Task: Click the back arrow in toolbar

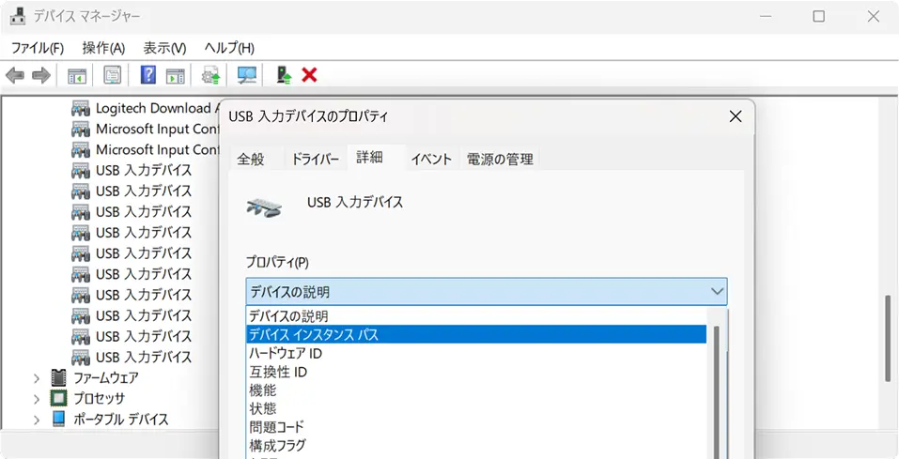Action: (x=15, y=75)
